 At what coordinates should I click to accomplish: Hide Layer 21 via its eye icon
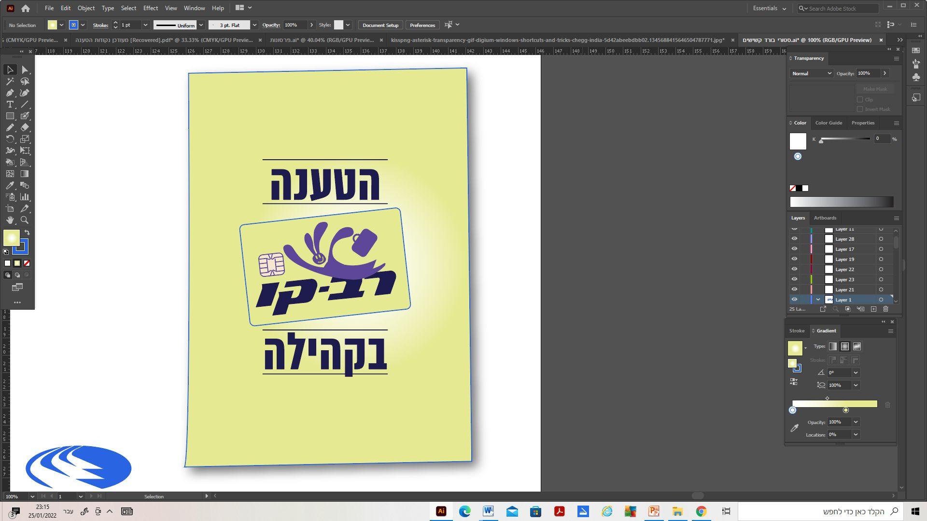pyautogui.click(x=794, y=289)
